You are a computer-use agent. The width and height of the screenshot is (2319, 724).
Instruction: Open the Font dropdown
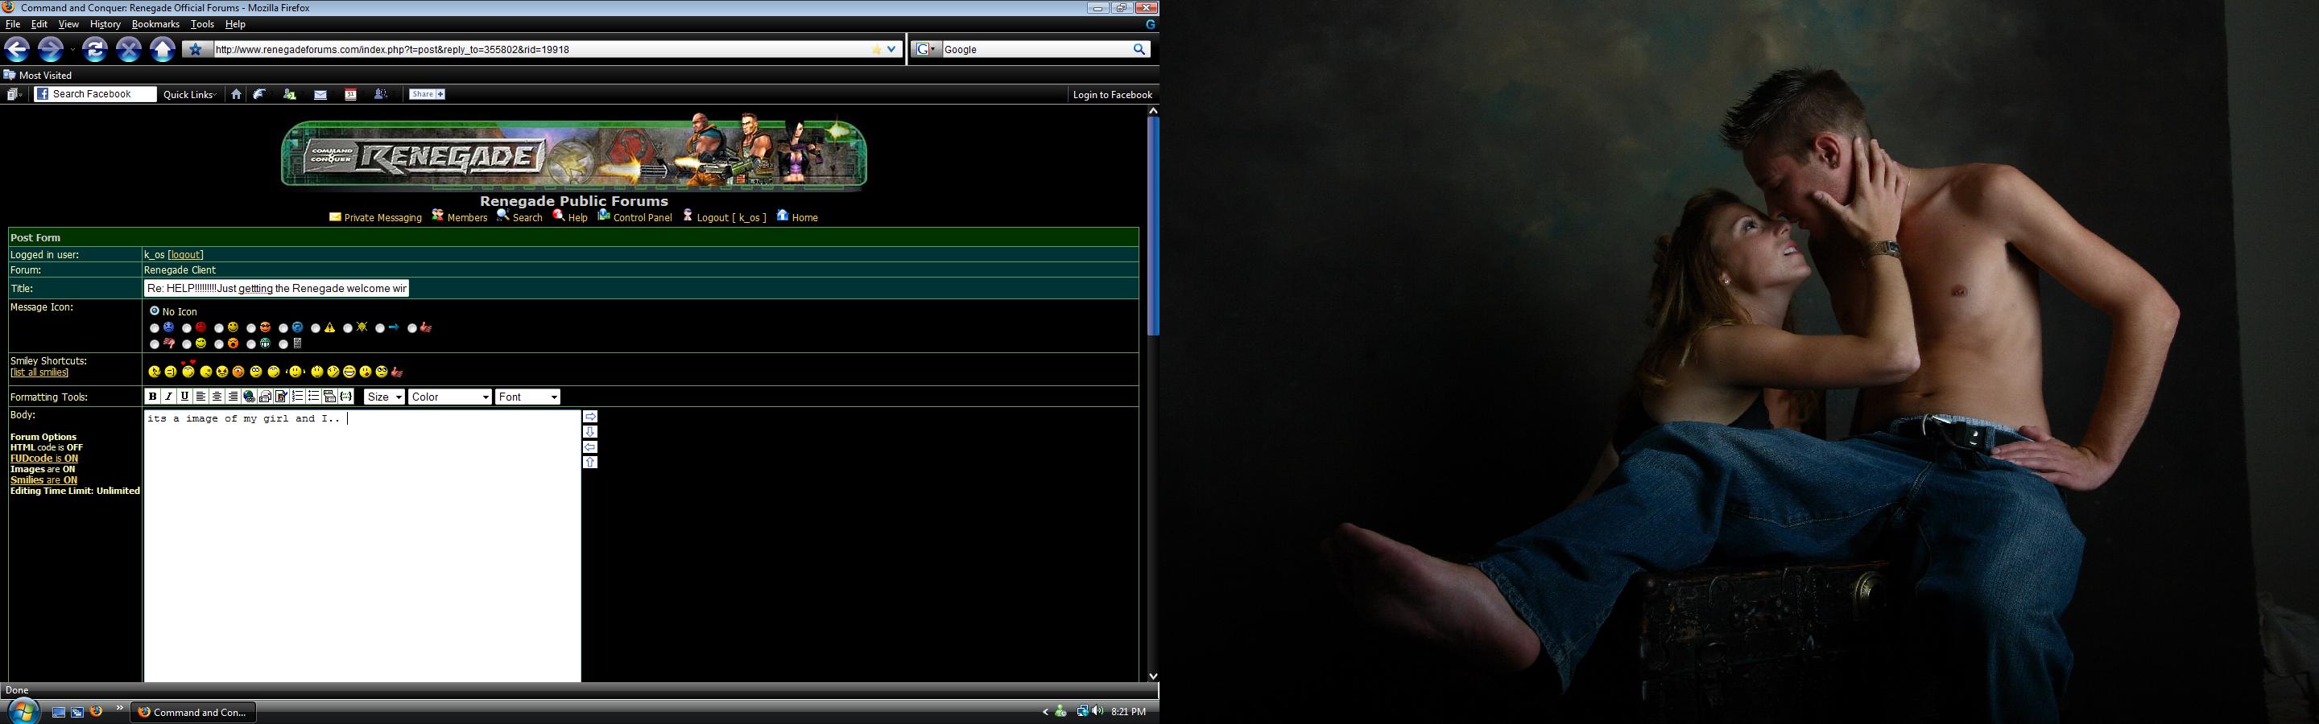tap(527, 397)
